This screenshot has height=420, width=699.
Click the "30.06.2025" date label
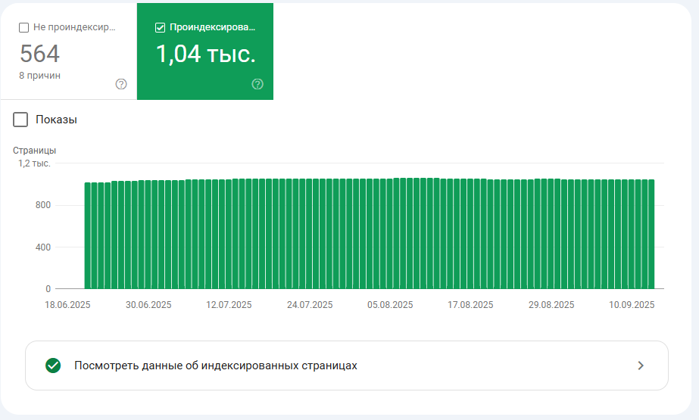pyautogui.click(x=148, y=305)
